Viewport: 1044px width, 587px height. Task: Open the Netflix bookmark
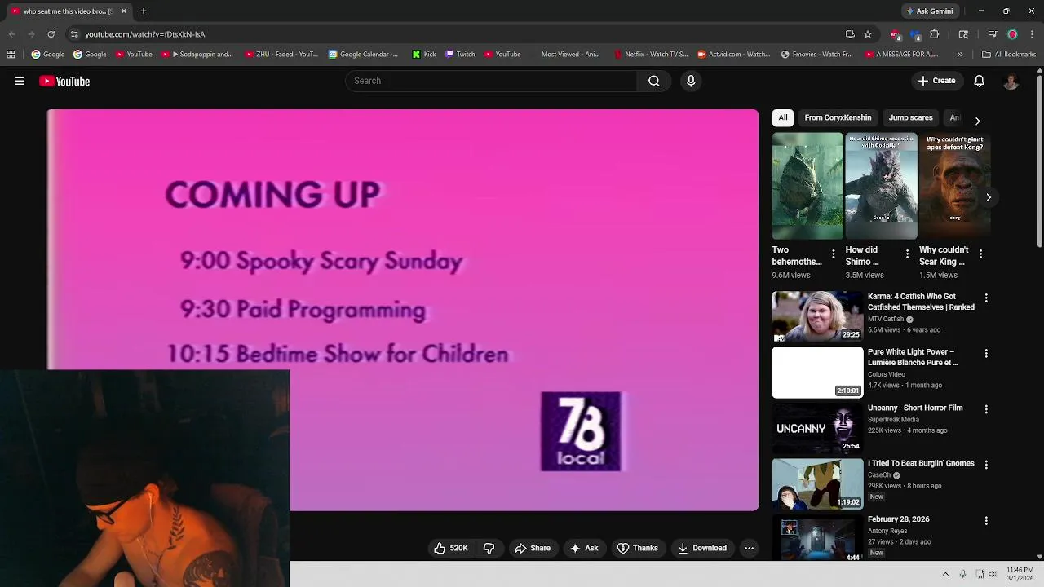650,55
